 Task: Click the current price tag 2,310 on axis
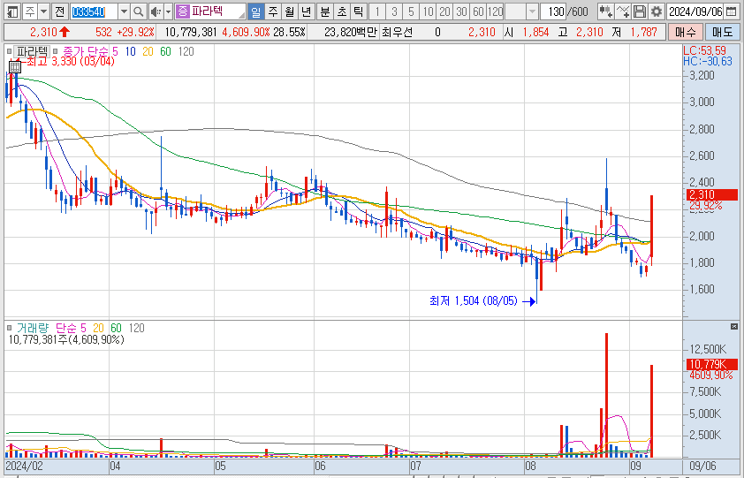(x=711, y=194)
